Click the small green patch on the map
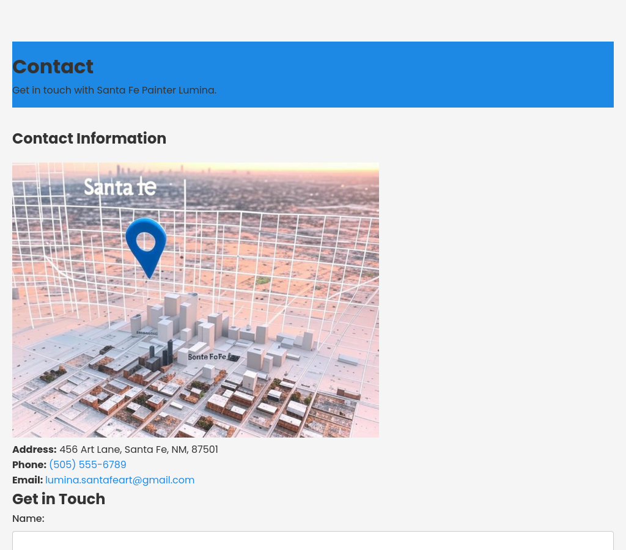Viewport: 626px width, 550px height. 263,280
